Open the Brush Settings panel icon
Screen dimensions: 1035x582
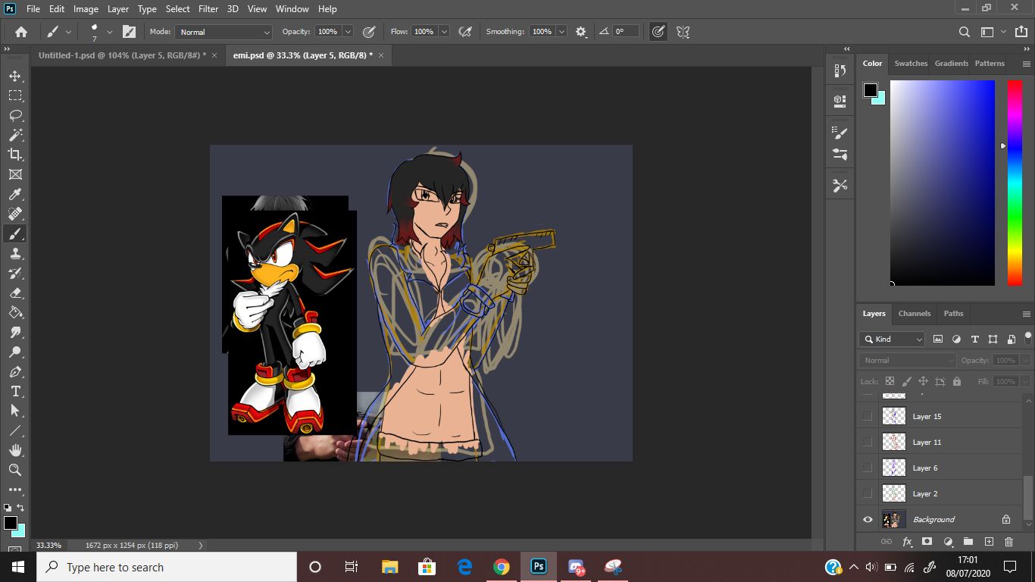840,133
